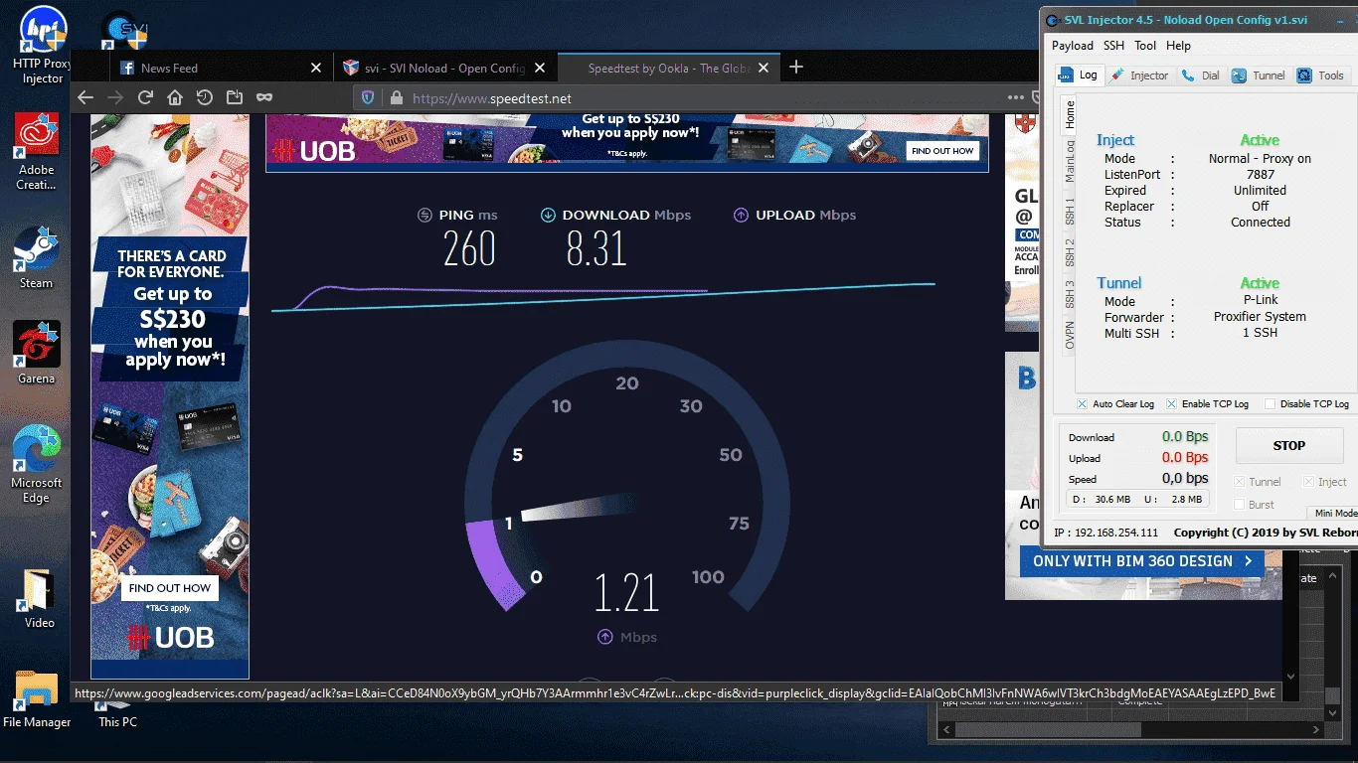Viewport: 1358px width, 763px height.
Task: Click the upload unit arrow icon under 1.21
Action: point(604,637)
